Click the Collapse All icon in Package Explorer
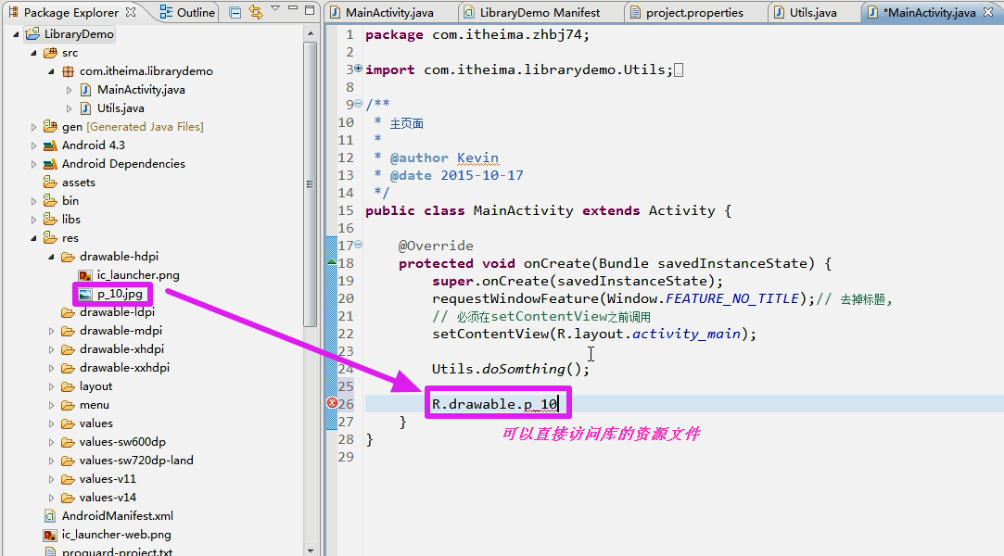This screenshot has height=556, width=1004. 235,12
